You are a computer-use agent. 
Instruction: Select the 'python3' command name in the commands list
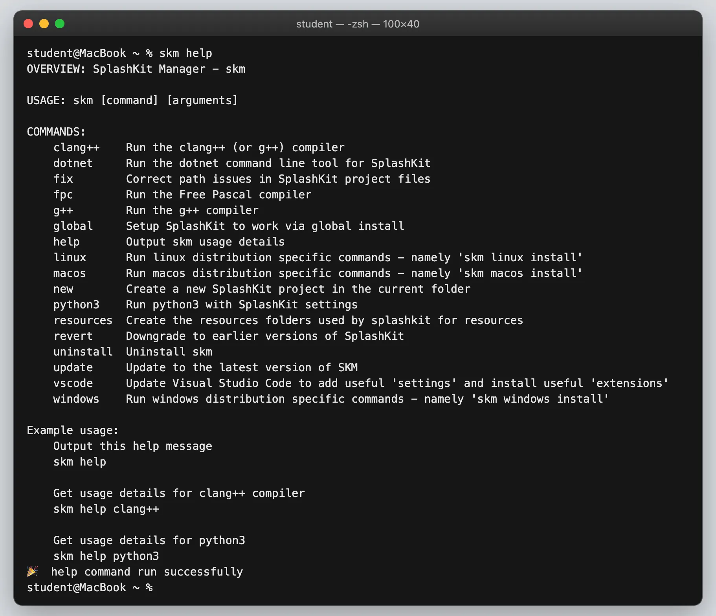click(x=77, y=305)
